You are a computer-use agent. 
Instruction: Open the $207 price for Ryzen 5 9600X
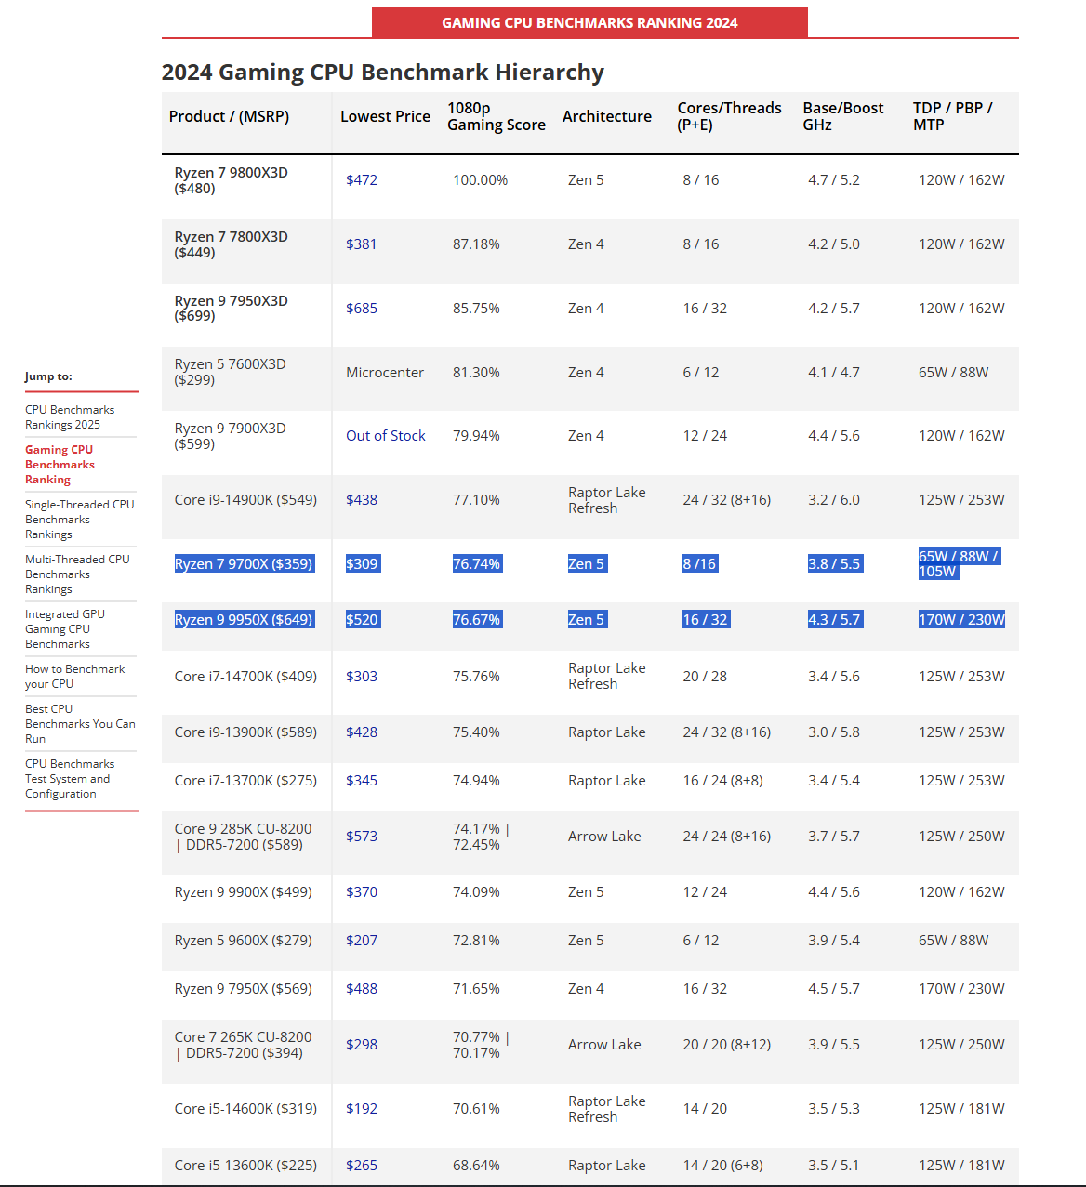point(362,941)
